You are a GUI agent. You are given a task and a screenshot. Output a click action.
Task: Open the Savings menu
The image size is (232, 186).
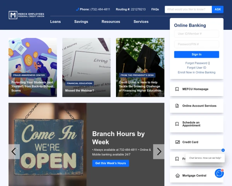point(81,22)
